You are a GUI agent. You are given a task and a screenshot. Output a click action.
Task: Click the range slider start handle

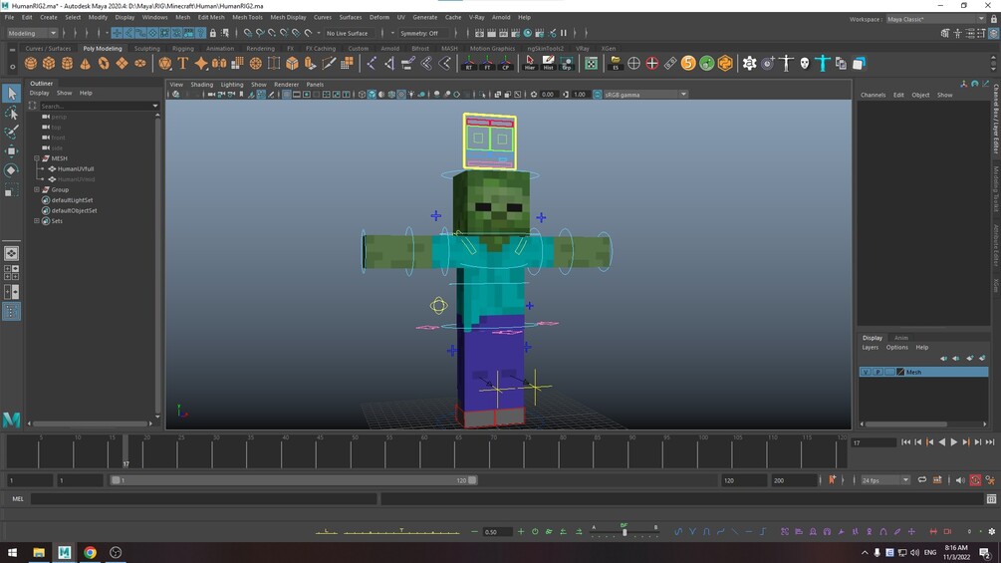(x=116, y=480)
